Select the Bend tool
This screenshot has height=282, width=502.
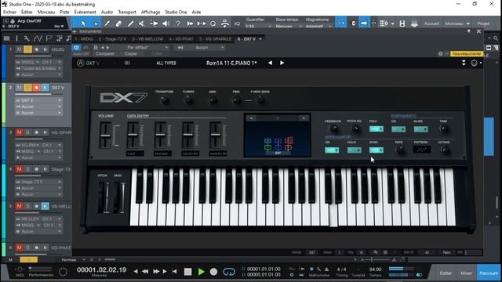pos(154,23)
